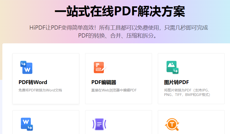Select description 将图片转换为PDF（支持JPG
The height and width of the screenshot is (134, 230).
187,90
